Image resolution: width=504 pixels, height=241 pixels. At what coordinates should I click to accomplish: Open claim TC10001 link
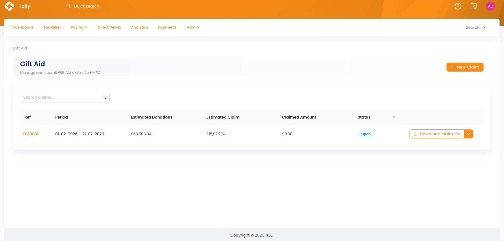(x=31, y=134)
